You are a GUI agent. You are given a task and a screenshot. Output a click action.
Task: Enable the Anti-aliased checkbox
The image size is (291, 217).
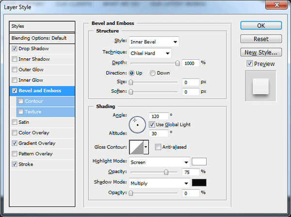[x=158, y=147]
